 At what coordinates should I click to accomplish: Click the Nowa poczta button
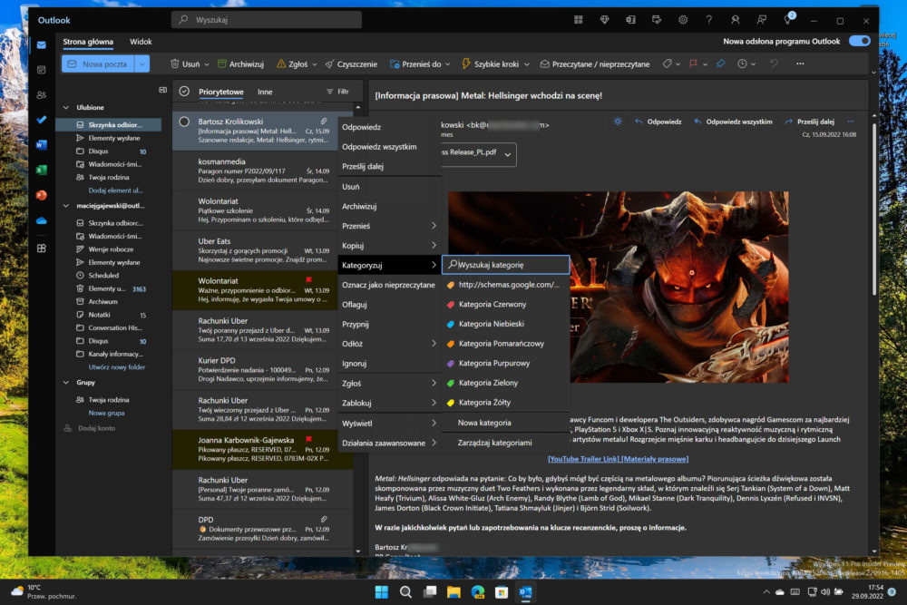tap(98, 63)
